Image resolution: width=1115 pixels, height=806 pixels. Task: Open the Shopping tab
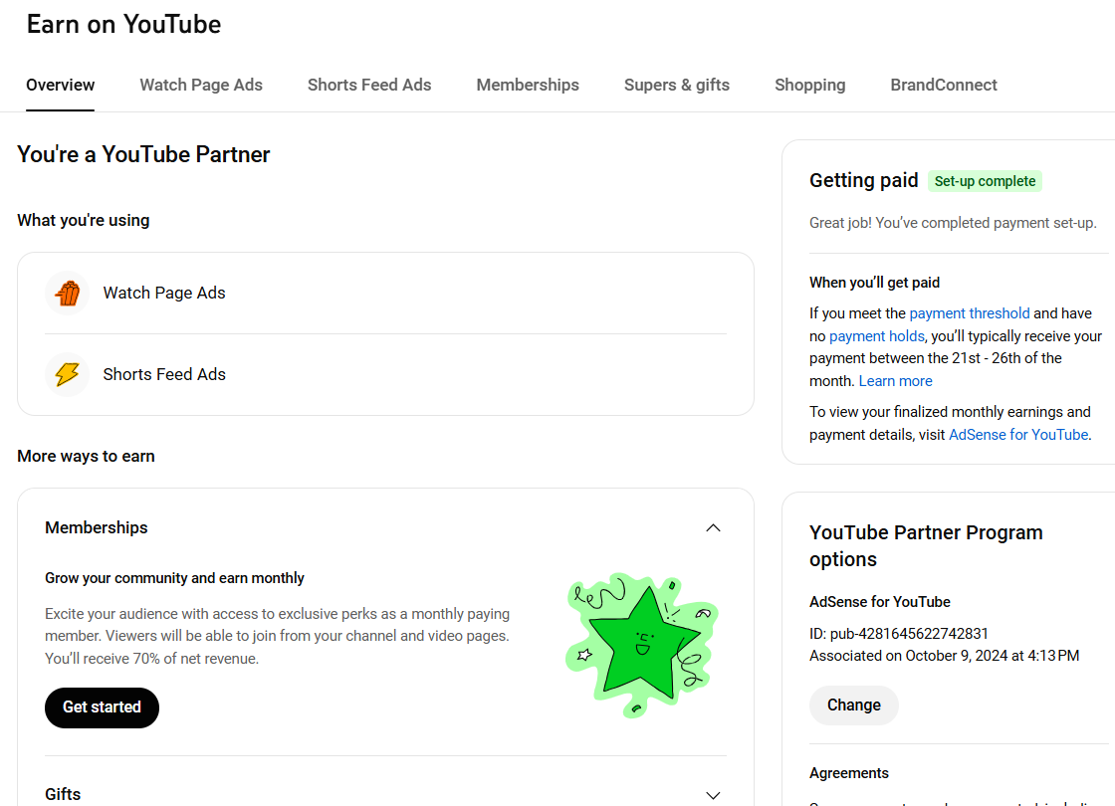click(x=810, y=85)
